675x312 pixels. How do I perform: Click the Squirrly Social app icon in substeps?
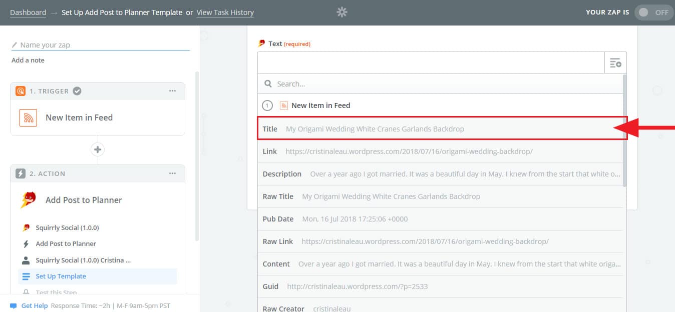26,227
